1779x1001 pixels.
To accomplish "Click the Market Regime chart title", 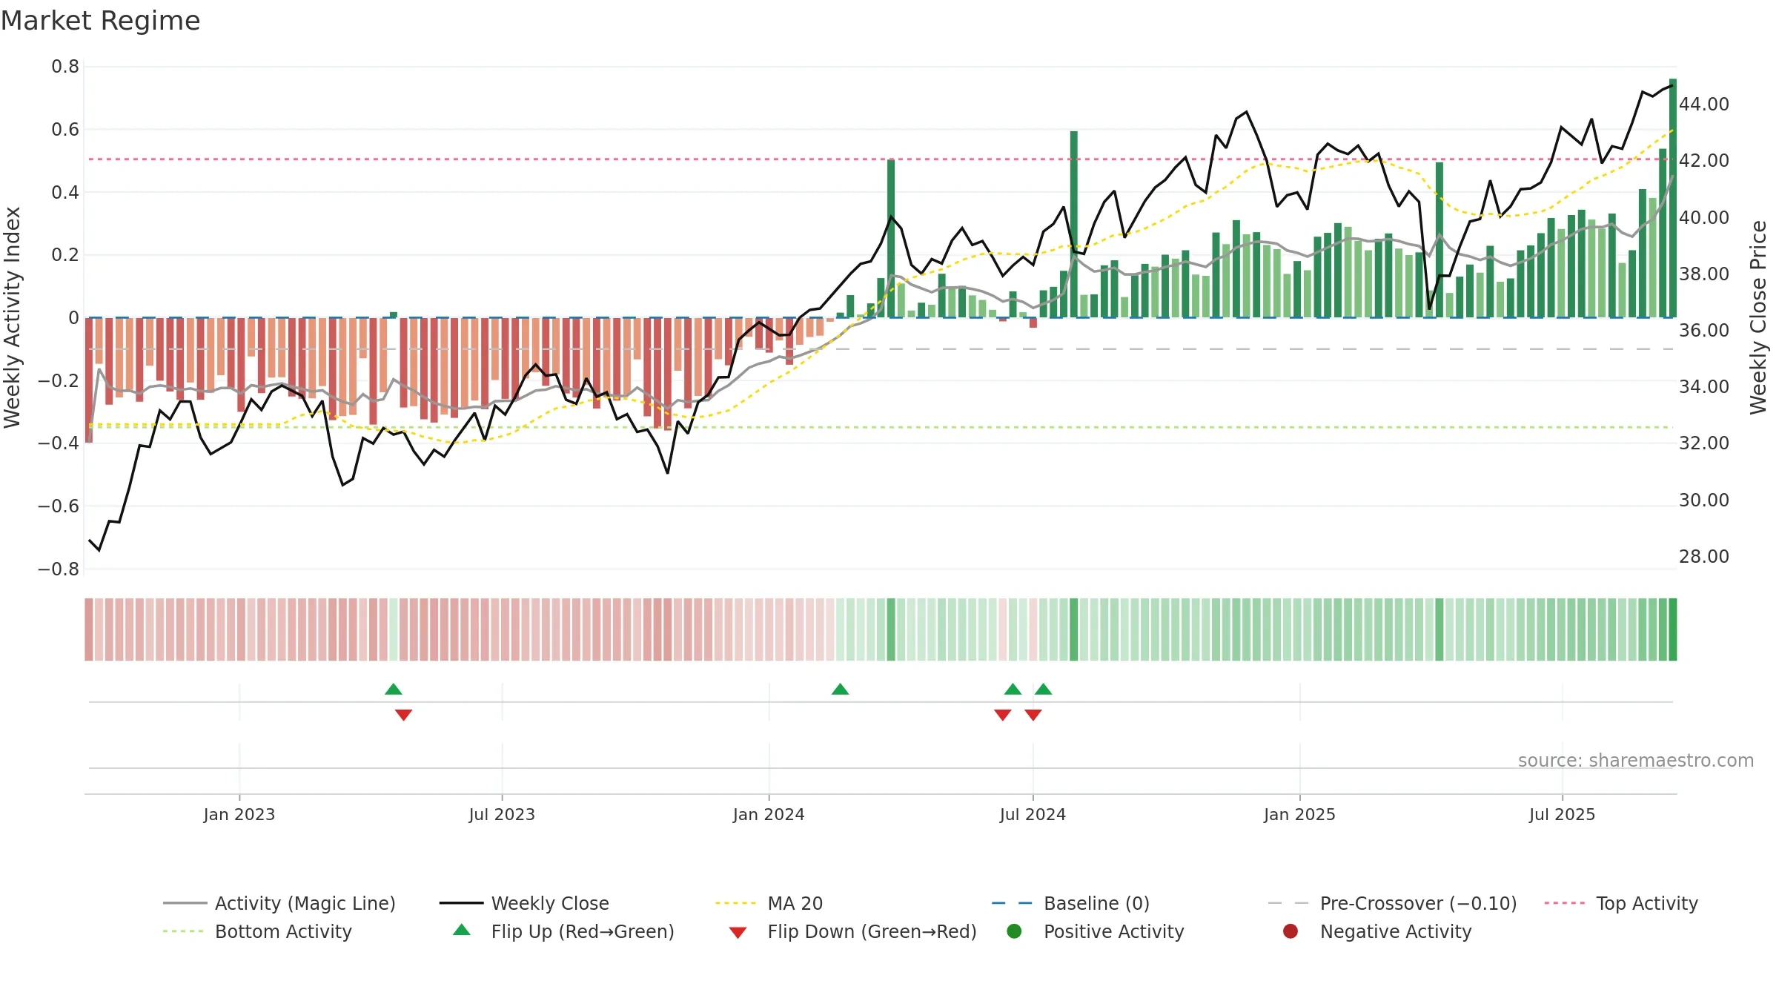I will coord(101,21).
